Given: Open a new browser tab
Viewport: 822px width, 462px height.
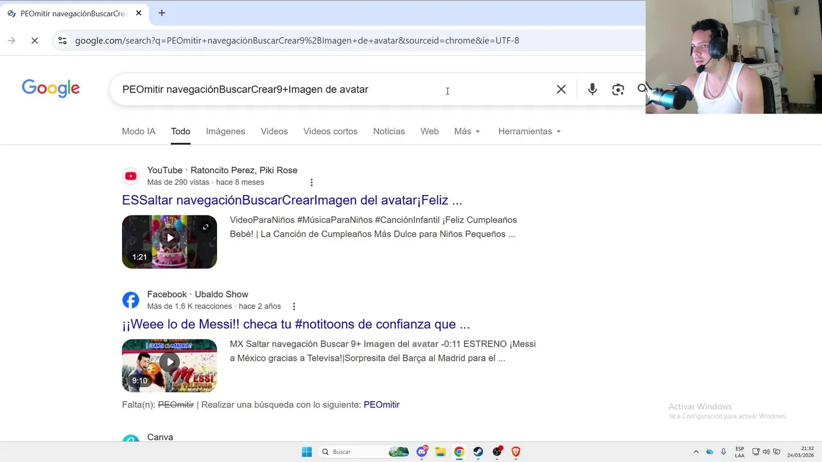Looking at the screenshot, I should point(162,13).
